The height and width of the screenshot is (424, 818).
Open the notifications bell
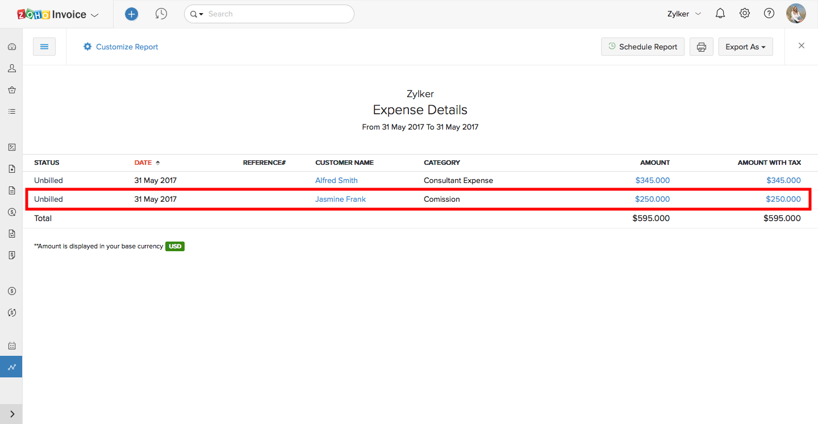click(x=720, y=14)
